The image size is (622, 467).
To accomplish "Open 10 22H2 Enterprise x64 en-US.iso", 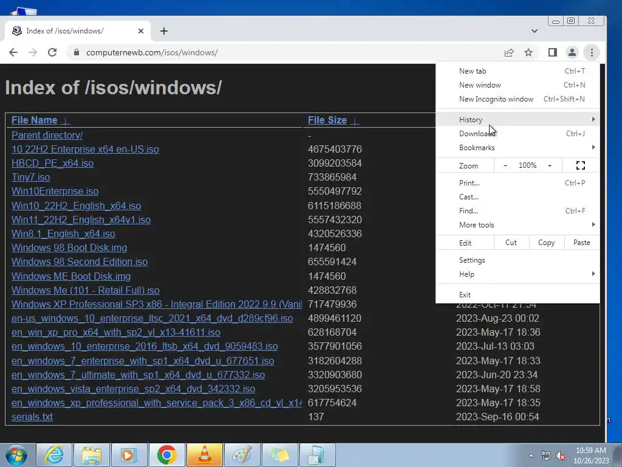I will (x=85, y=150).
